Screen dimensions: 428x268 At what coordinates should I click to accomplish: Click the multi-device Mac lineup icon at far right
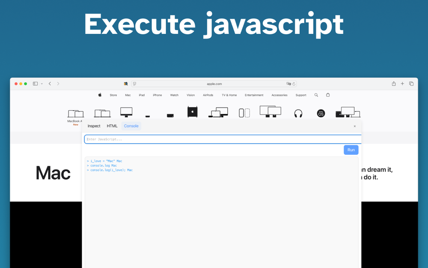[348, 112]
